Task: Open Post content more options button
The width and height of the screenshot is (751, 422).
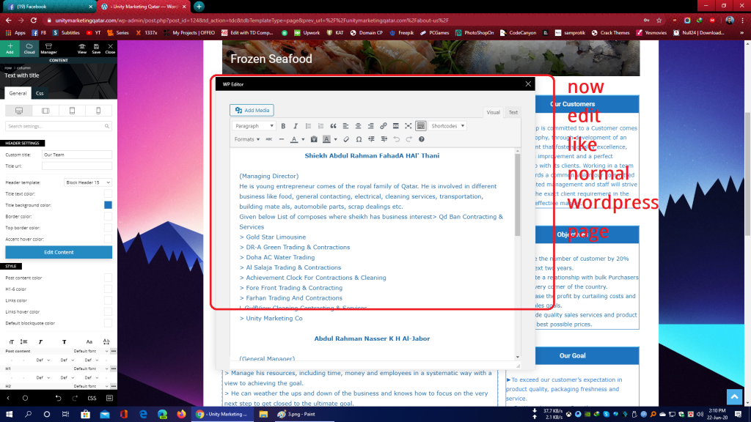Action: click(114, 351)
